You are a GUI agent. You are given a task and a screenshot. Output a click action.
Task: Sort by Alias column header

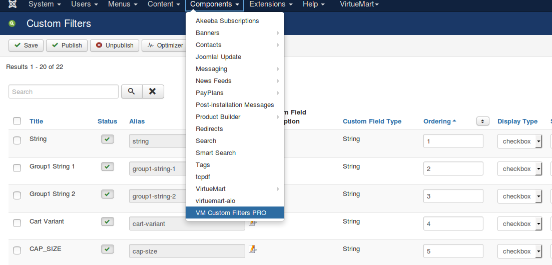click(x=137, y=121)
